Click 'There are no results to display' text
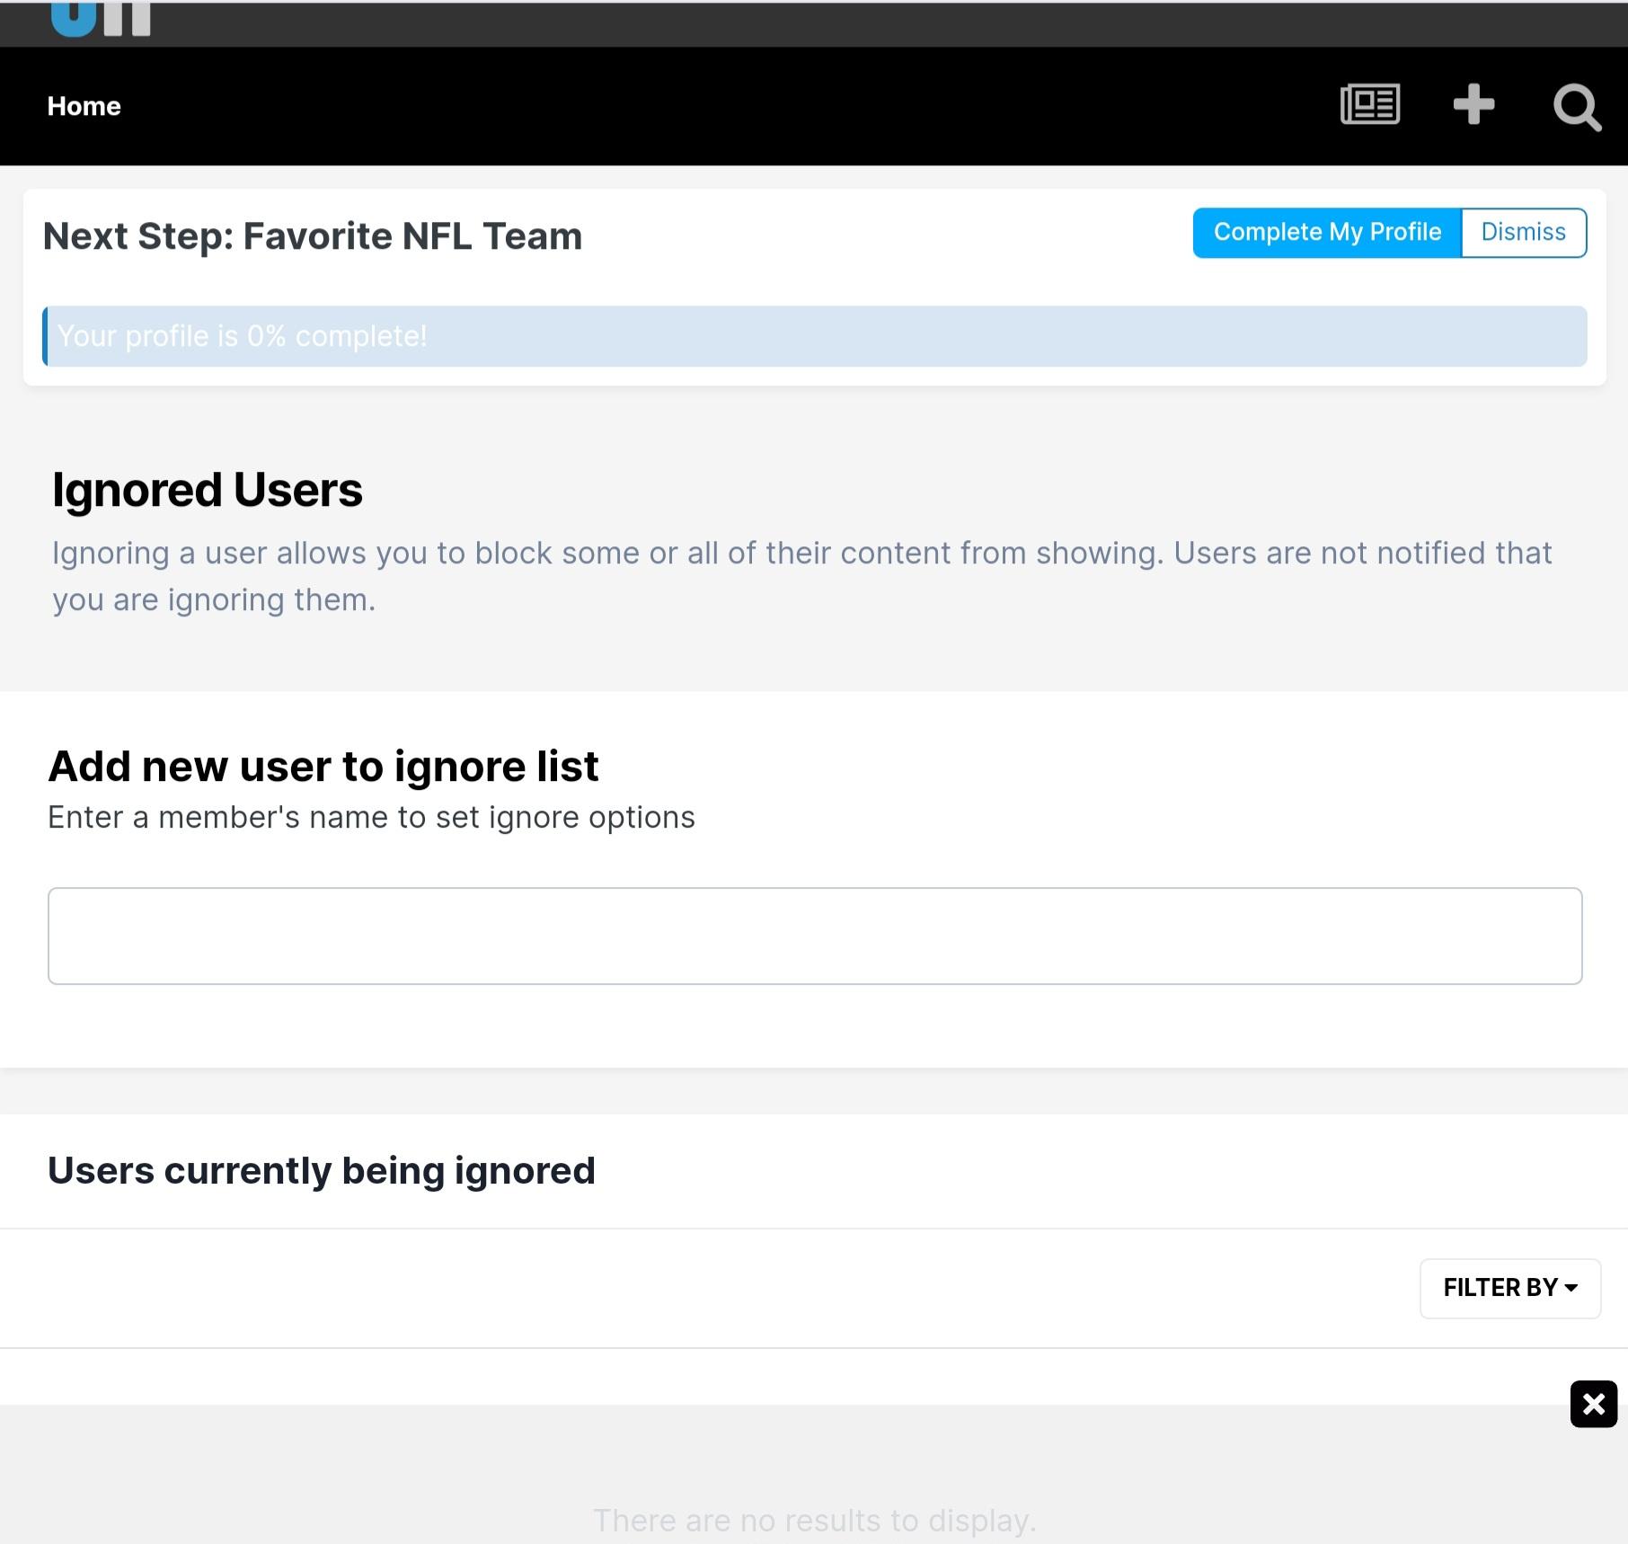 [x=815, y=1520]
